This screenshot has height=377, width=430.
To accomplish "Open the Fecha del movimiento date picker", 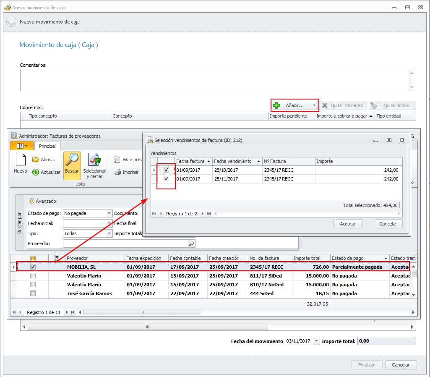I will pos(316,341).
